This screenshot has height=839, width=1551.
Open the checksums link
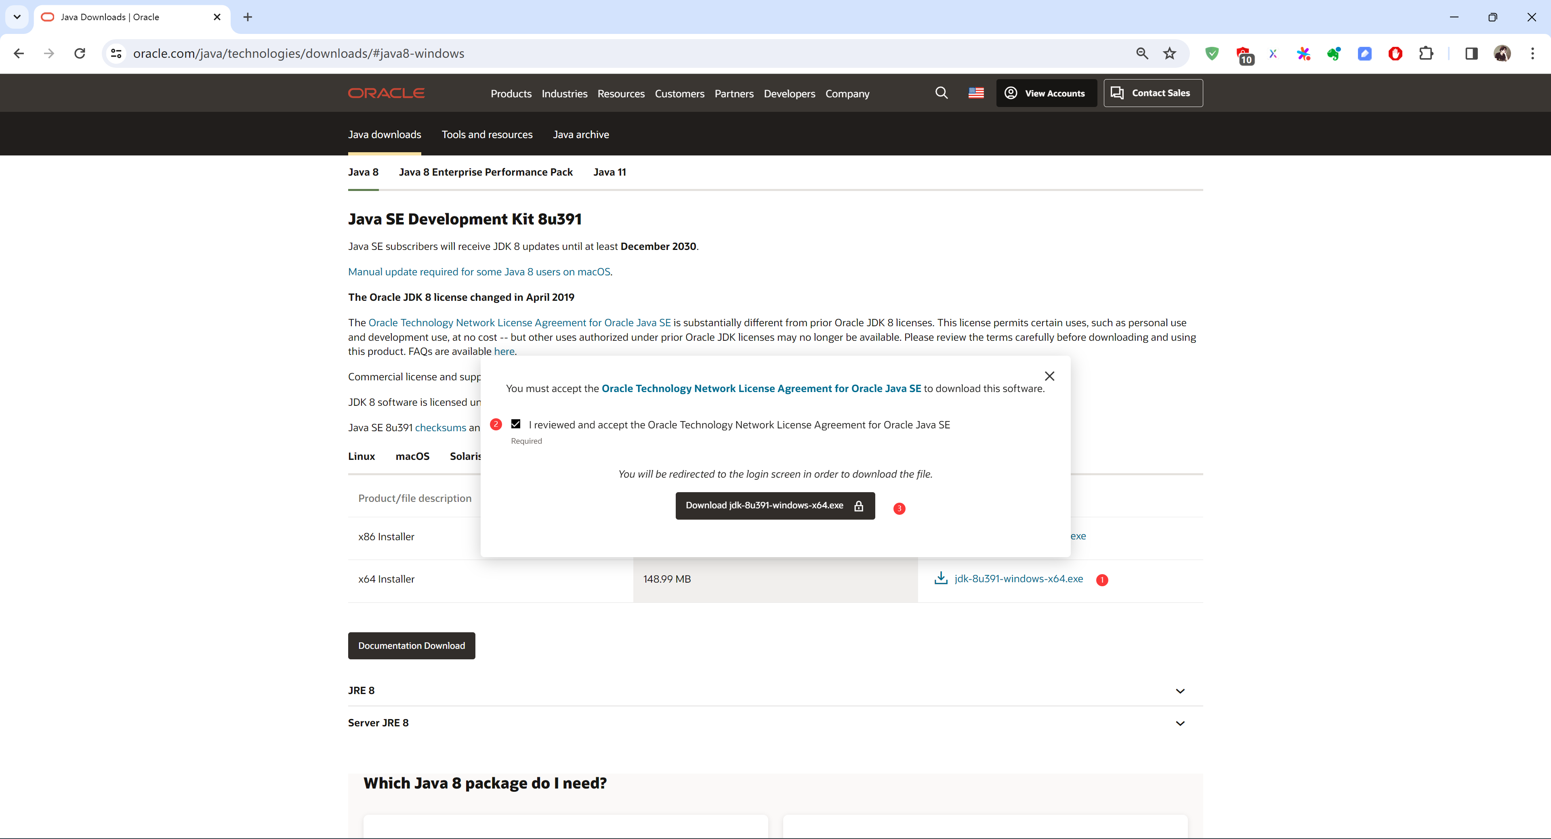point(440,427)
